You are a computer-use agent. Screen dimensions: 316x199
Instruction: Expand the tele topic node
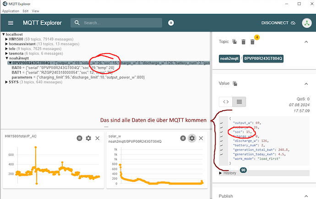6,48
